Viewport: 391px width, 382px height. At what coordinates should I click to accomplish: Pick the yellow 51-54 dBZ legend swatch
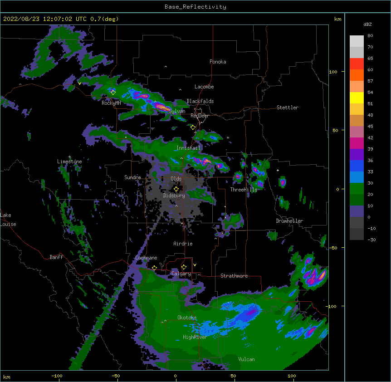pyautogui.click(x=357, y=98)
